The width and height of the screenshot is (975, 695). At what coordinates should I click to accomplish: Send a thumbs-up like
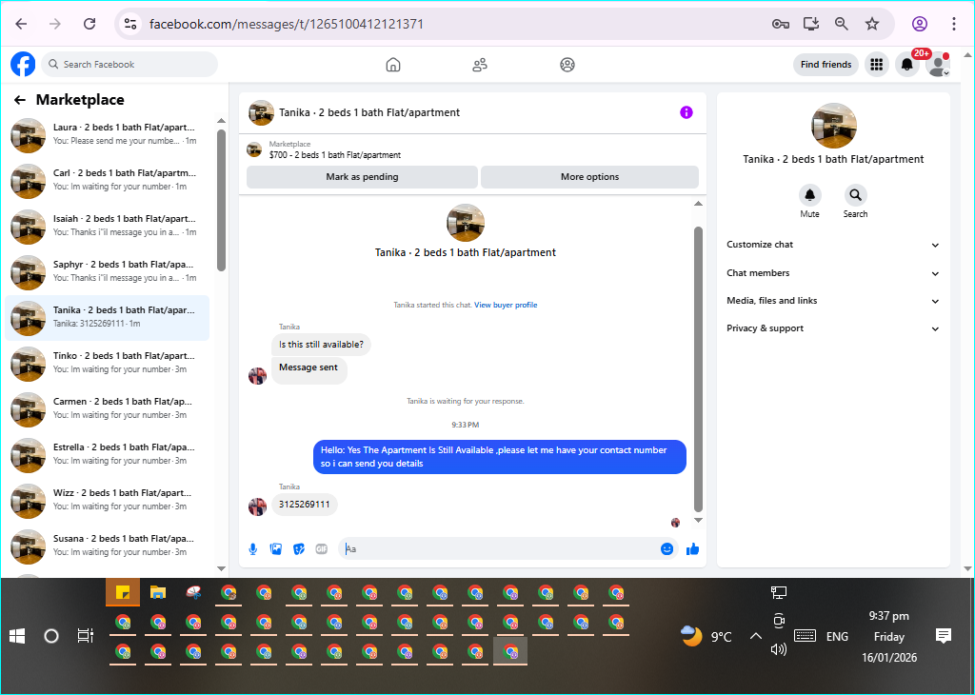click(693, 549)
